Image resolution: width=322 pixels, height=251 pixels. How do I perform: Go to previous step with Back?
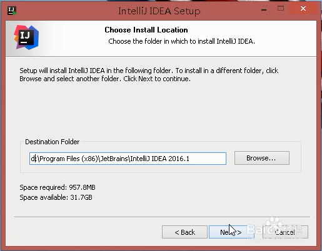pos(184,232)
